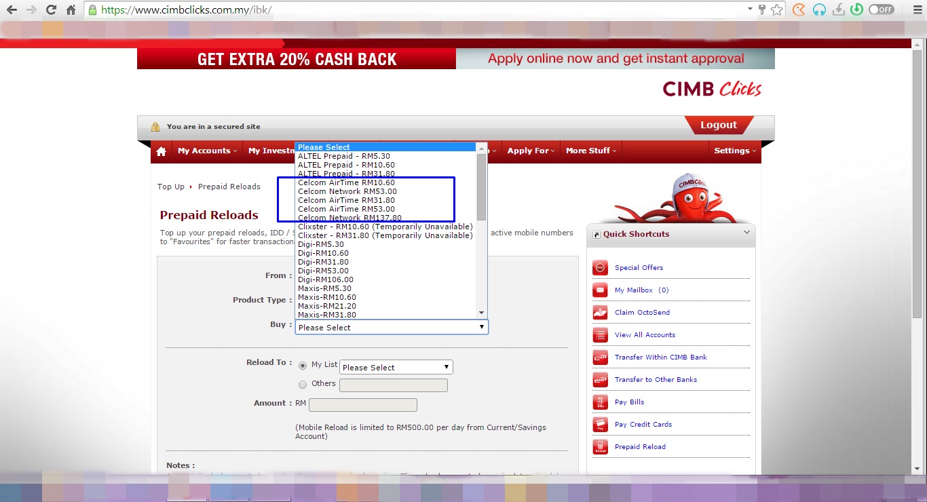The height and width of the screenshot is (502, 927).
Task: Expand the Apply For menu
Action: click(x=531, y=151)
